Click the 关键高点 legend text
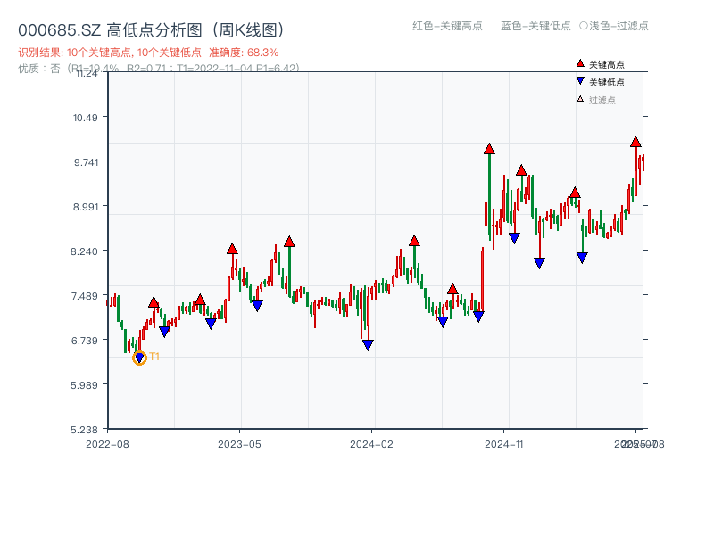The width and height of the screenshot is (714, 535). point(607,64)
